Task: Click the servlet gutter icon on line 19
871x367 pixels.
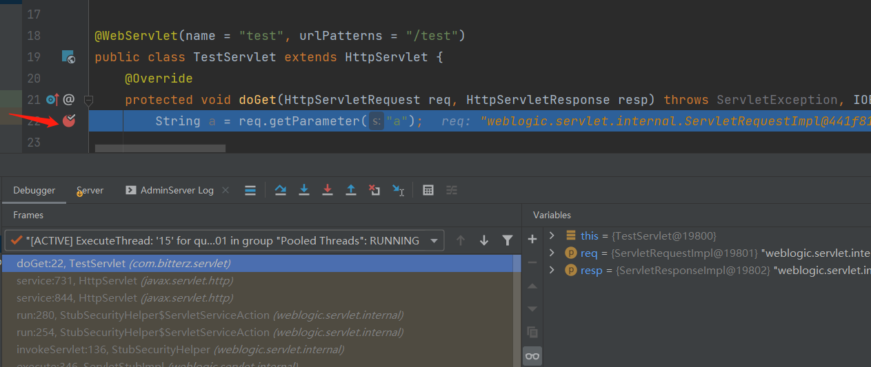Action: coord(68,57)
